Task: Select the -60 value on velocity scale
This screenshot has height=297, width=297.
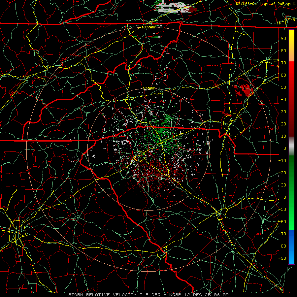Action: 282,222
